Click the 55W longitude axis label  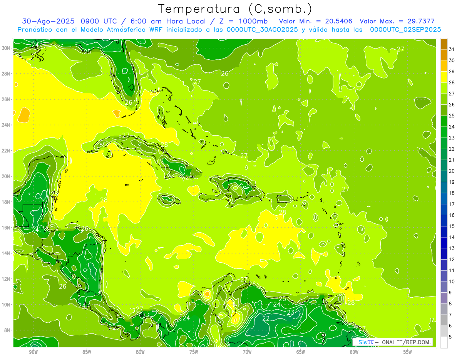(x=408, y=352)
